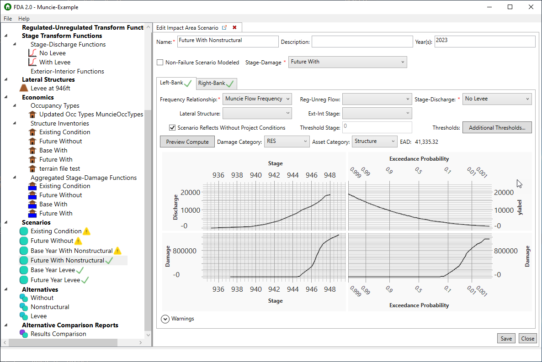
Task: Uncheck "Scenario Reflects Without Project Conditions"
Action: click(172, 127)
